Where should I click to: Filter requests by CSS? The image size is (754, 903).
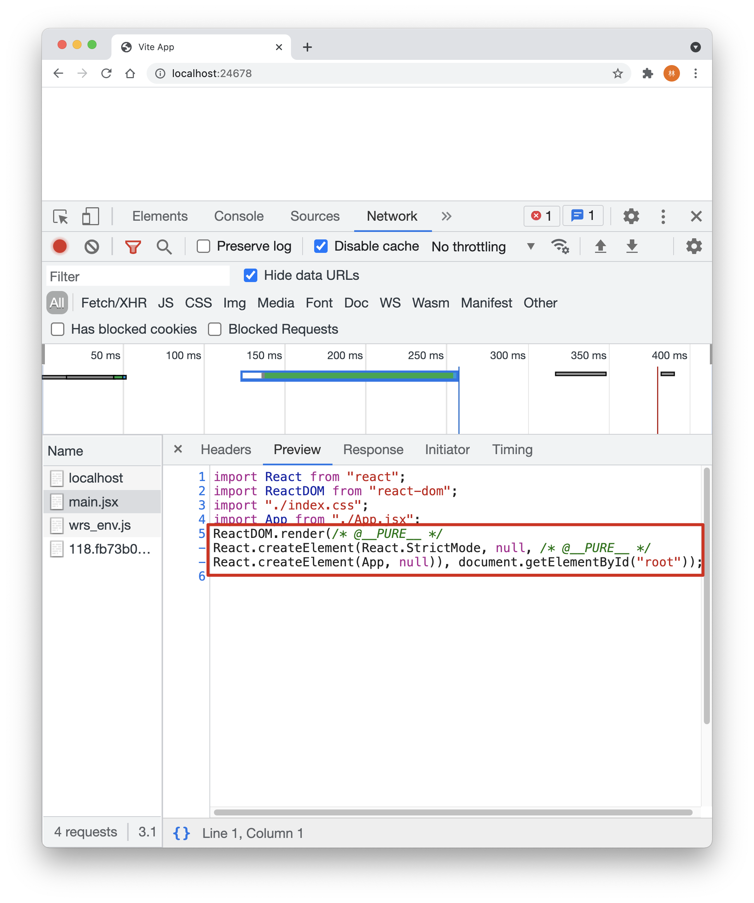pyautogui.click(x=198, y=303)
